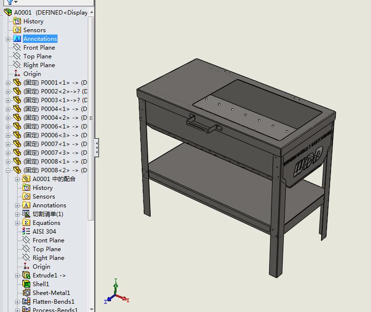The height and width of the screenshot is (312, 371).
Task: Expand the mates folder under P0008<2>
Action: (17, 179)
